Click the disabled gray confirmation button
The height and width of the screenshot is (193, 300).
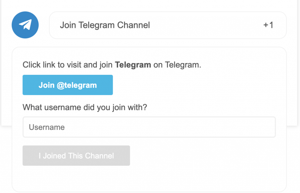[x=76, y=156]
